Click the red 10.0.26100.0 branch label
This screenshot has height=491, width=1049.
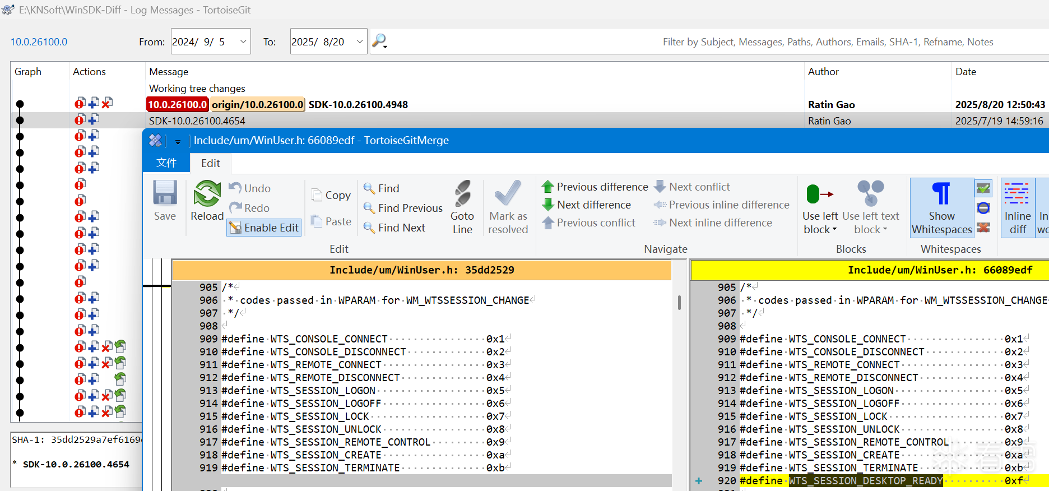[177, 104]
